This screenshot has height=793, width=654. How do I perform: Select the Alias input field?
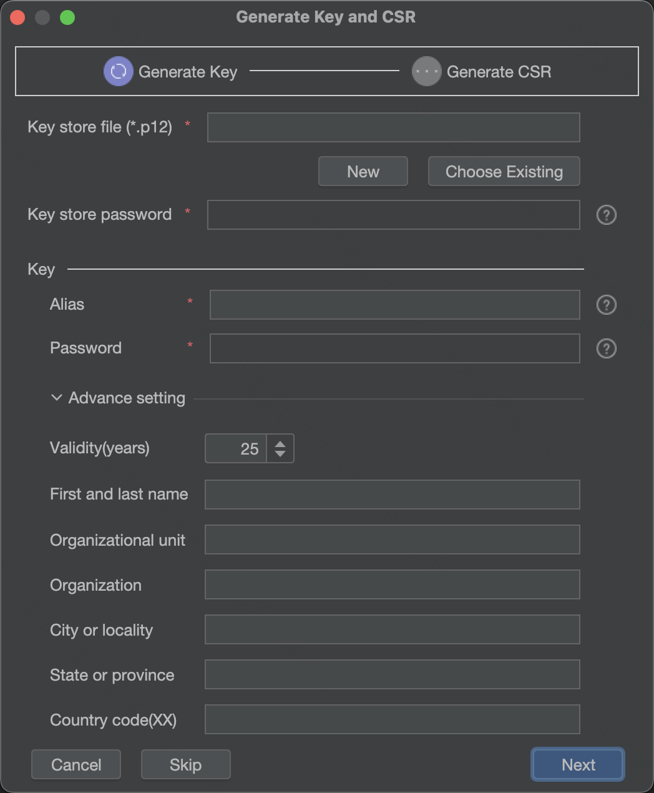point(394,305)
